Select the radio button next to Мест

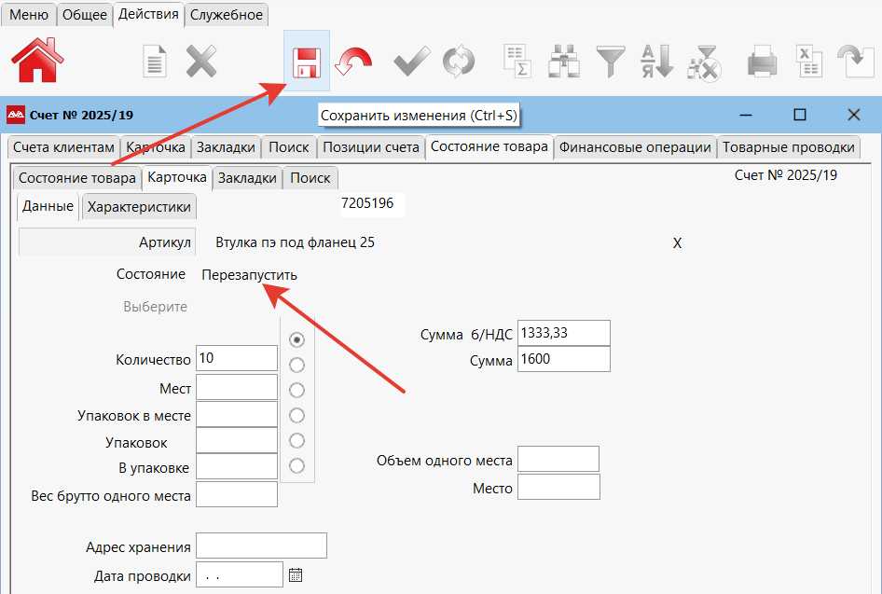[297, 390]
